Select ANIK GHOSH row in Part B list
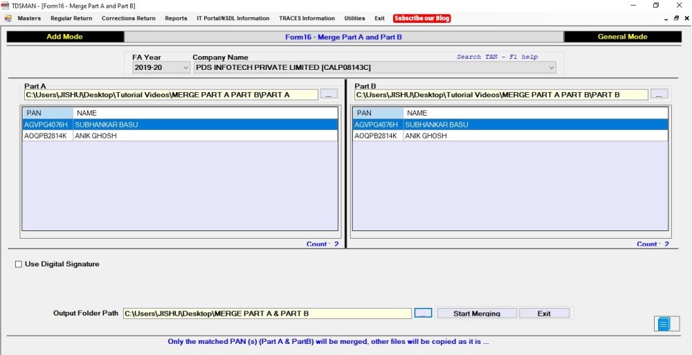Viewport: 692px width, 355px height. pyautogui.click(x=510, y=136)
